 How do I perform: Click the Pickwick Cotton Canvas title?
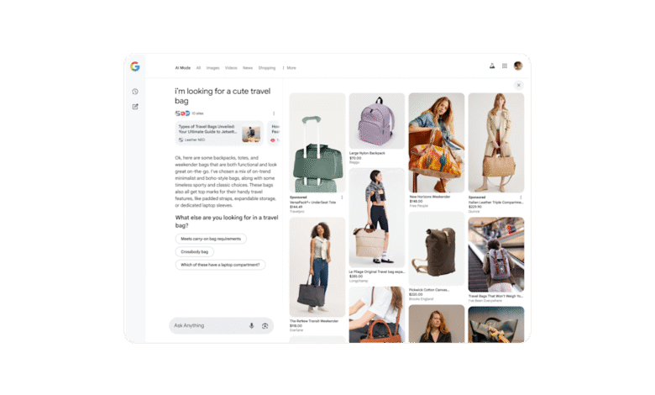pos(429,290)
